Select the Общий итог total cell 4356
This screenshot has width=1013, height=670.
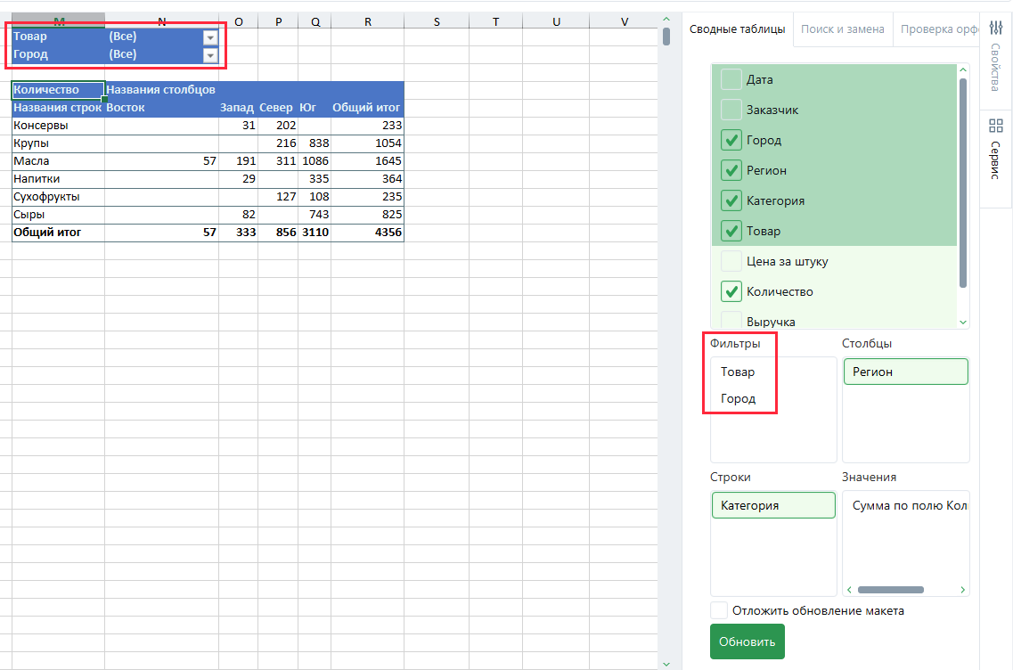(x=367, y=233)
